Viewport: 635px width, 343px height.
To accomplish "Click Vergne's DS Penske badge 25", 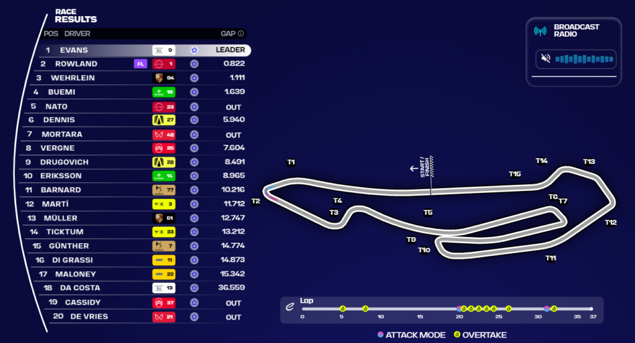I will tap(164, 148).
